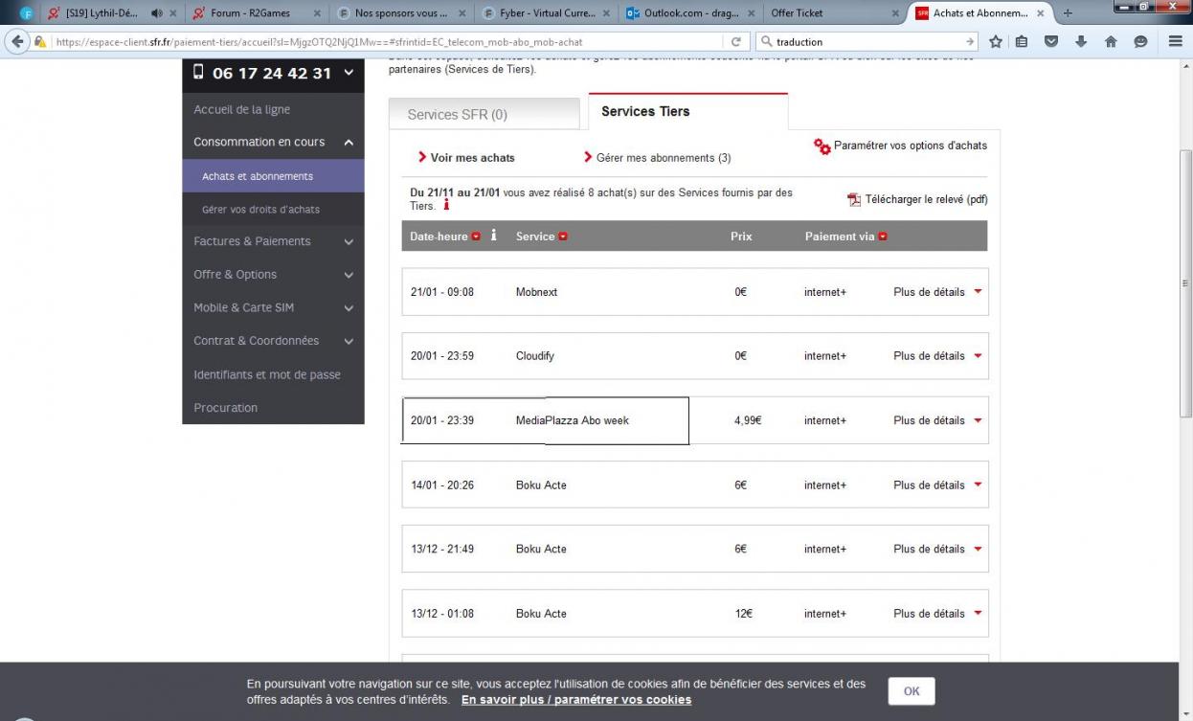Open phone number line selector dropdown

[349, 73]
